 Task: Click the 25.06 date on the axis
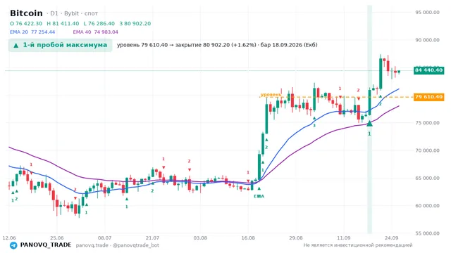[56, 238]
